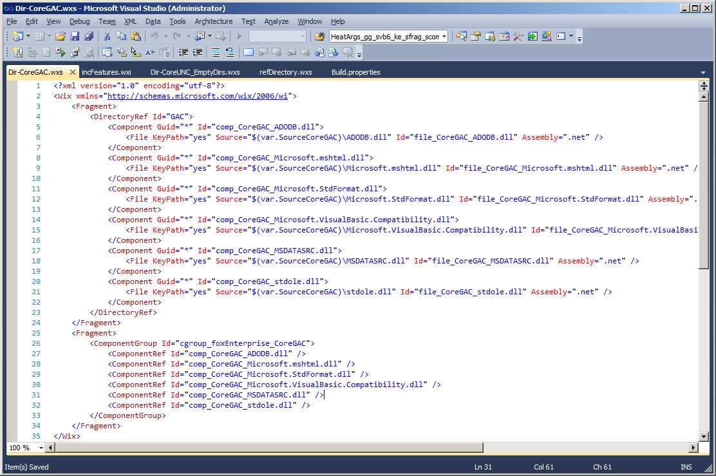Switch to the Dir-CoreUNC_EmptyDirs.wxs tab
Image resolution: width=716 pixels, height=476 pixels.
195,72
